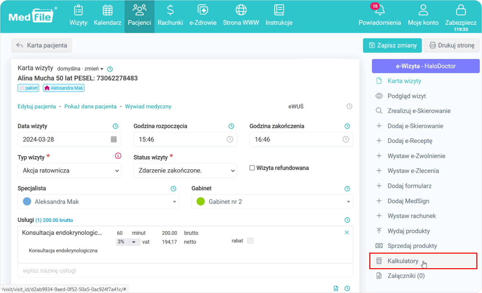Click history clock beside Gabinet
The image size is (482, 293).
347,188
